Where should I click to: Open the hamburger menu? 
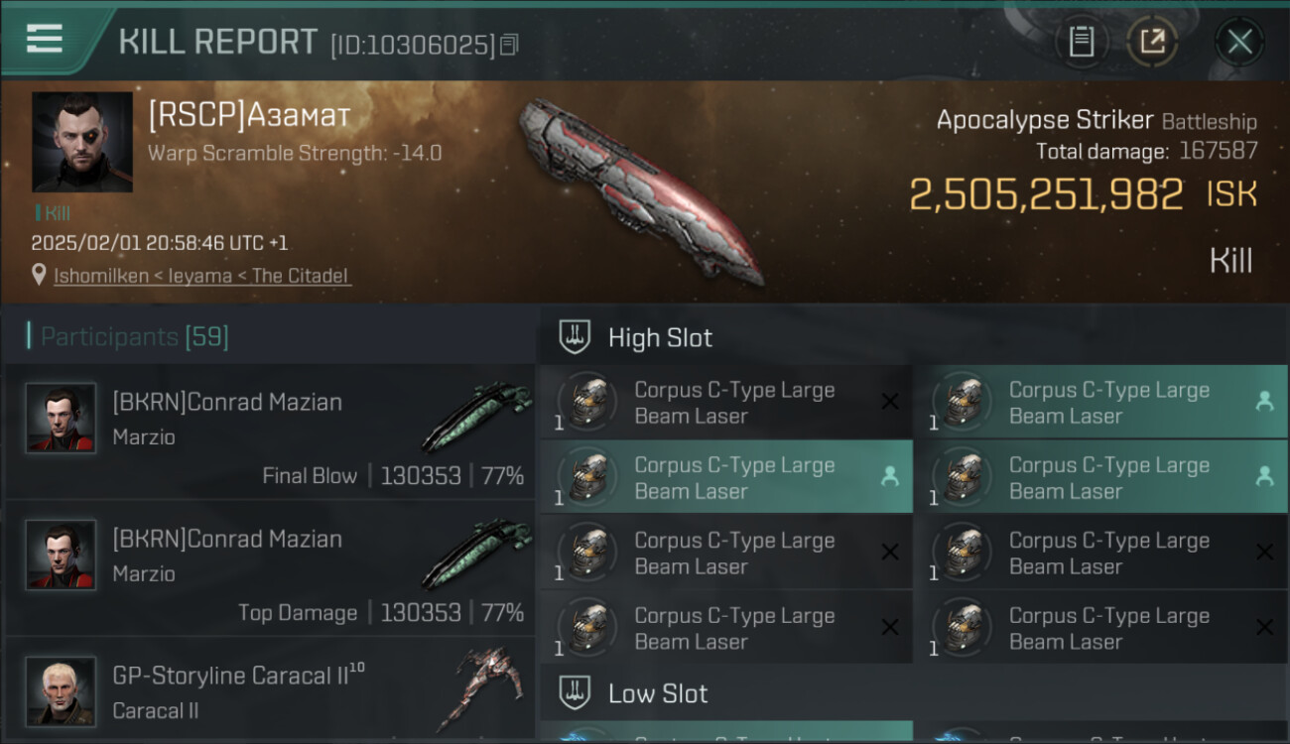44,39
